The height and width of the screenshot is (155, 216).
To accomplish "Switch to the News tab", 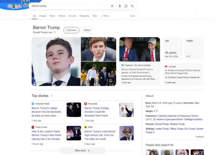I will (52, 16).
